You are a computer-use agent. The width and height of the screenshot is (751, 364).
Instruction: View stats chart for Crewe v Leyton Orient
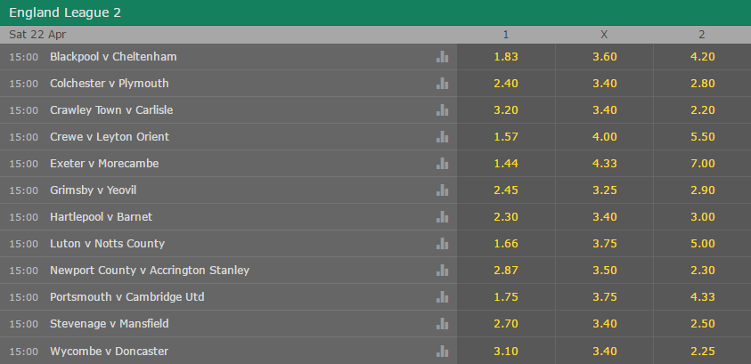(442, 137)
